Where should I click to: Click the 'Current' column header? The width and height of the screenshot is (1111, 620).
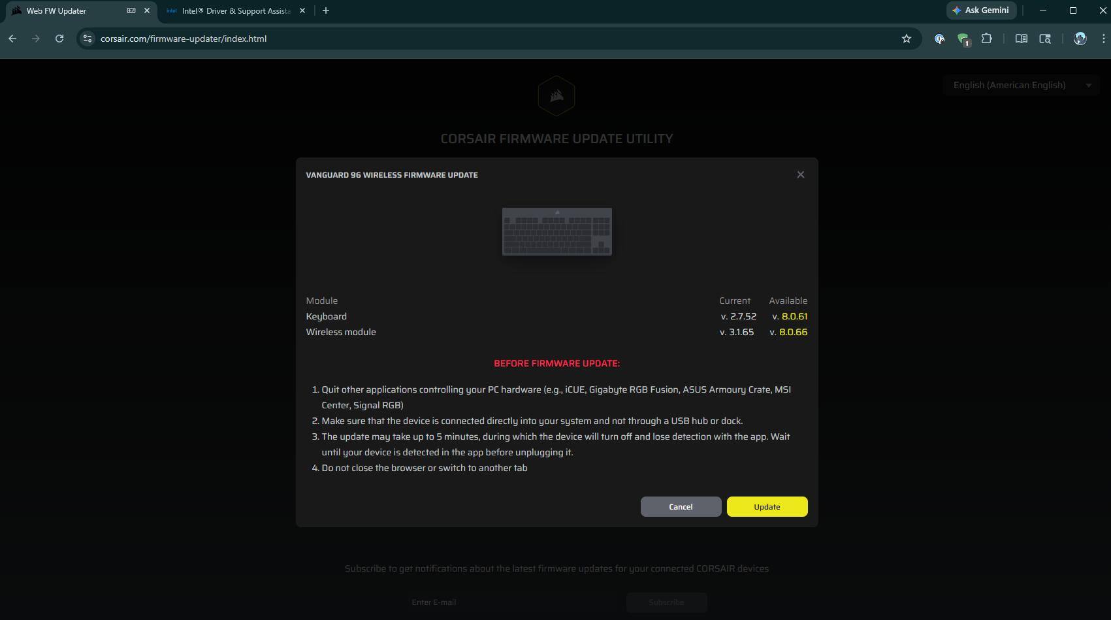pos(735,301)
